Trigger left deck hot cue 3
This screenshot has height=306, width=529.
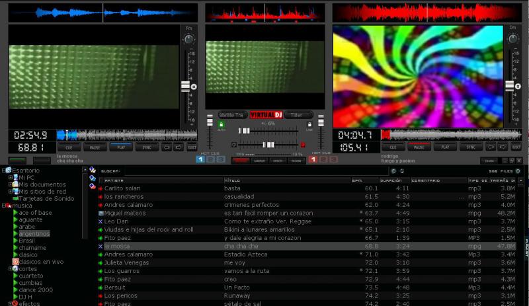click(221, 159)
